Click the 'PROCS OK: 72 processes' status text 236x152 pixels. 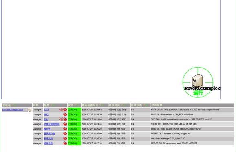[x=174, y=143]
